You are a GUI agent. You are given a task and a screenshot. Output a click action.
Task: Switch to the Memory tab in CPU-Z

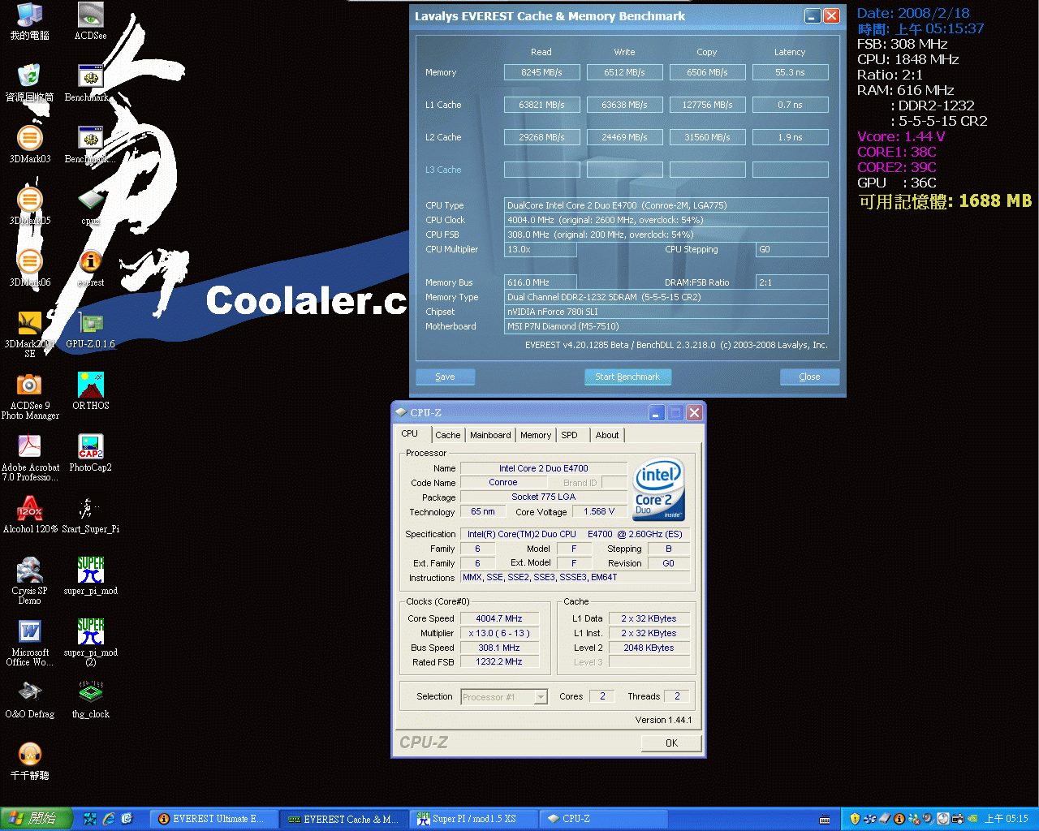[536, 435]
